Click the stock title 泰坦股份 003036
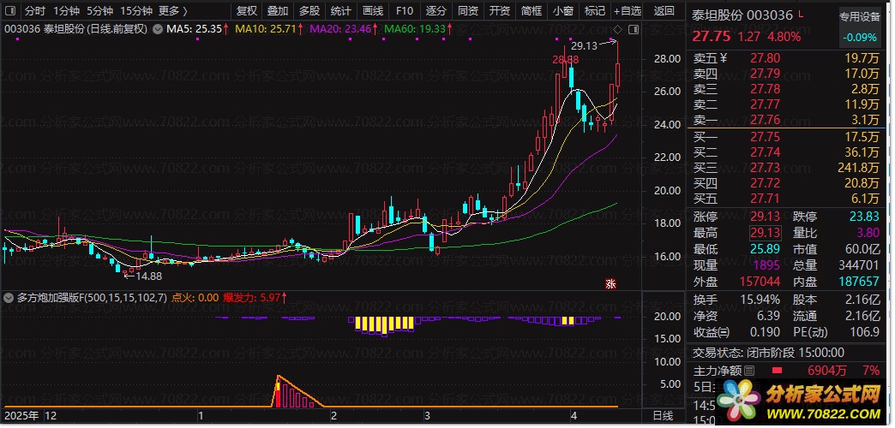Image resolution: width=895 pixels, height=428 pixels. pyautogui.click(x=742, y=15)
